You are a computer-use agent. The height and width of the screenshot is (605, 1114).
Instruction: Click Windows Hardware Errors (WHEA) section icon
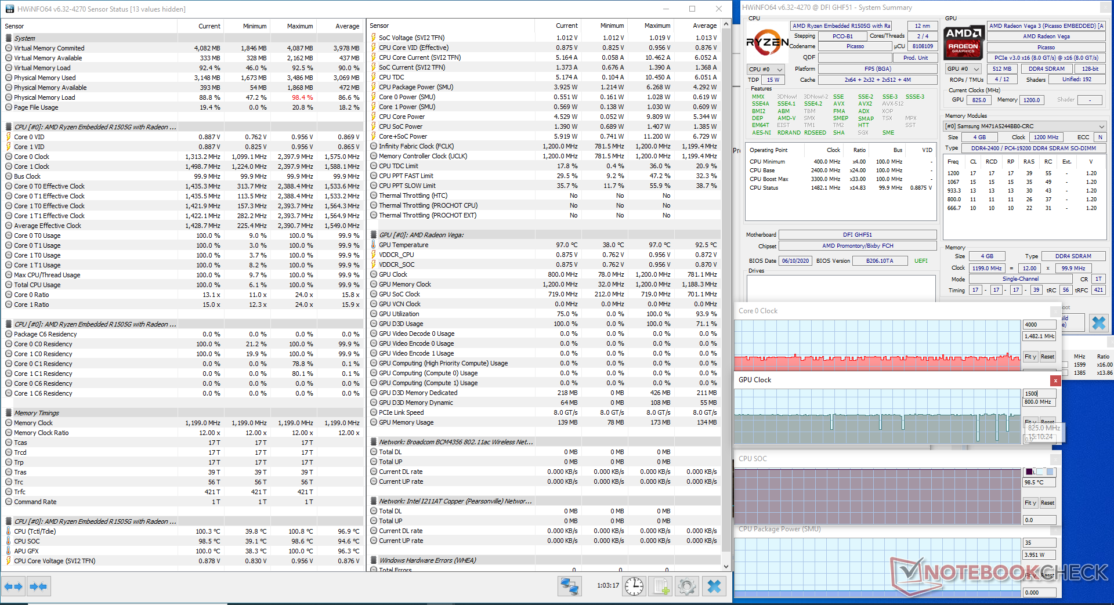point(374,560)
